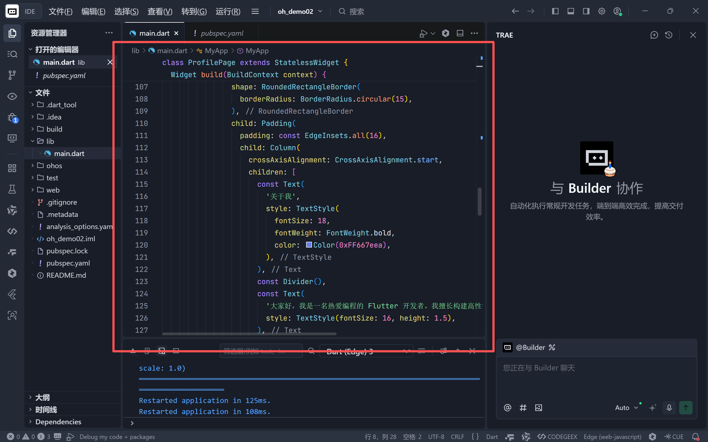The height and width of the screenshot is (442, 708).
Task: Open the Extensions sidebar icon
Action: coord(12,168)
